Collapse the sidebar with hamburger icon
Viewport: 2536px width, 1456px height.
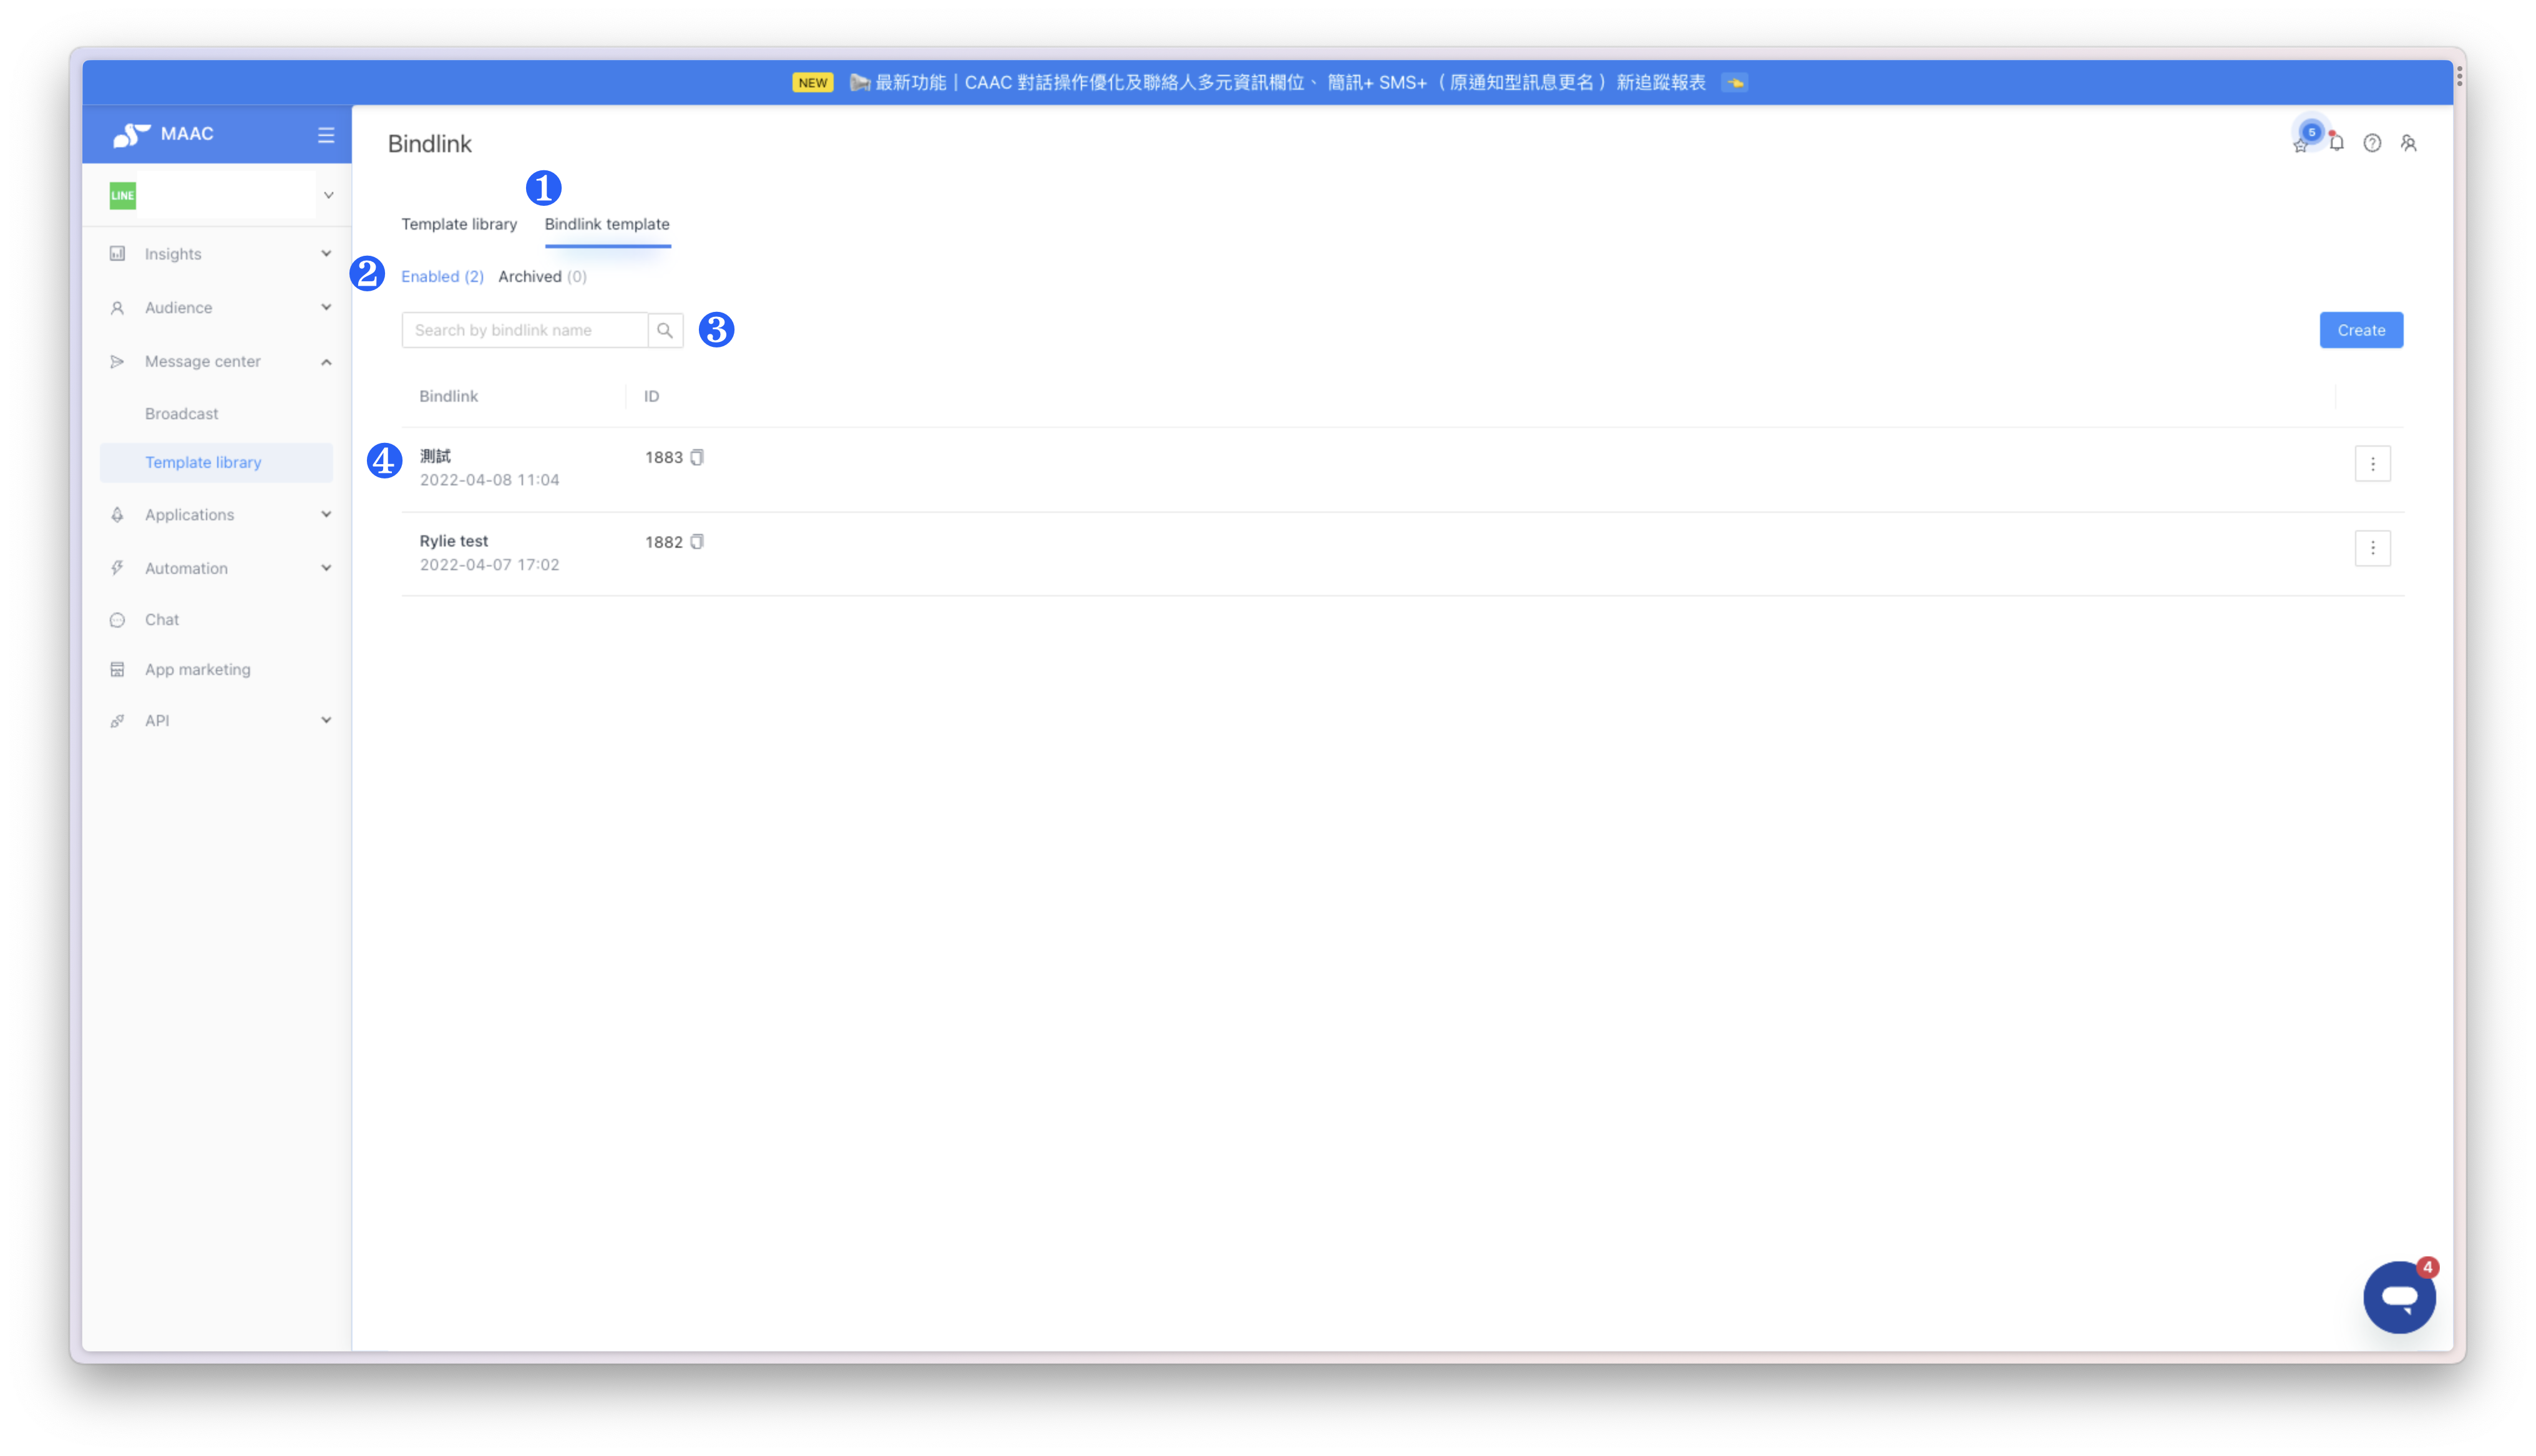(x=326, y=135)
